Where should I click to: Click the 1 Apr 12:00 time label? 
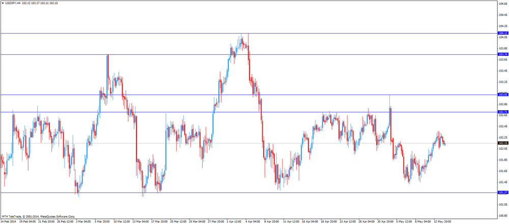pyautogui.click(x=234, y=222)
